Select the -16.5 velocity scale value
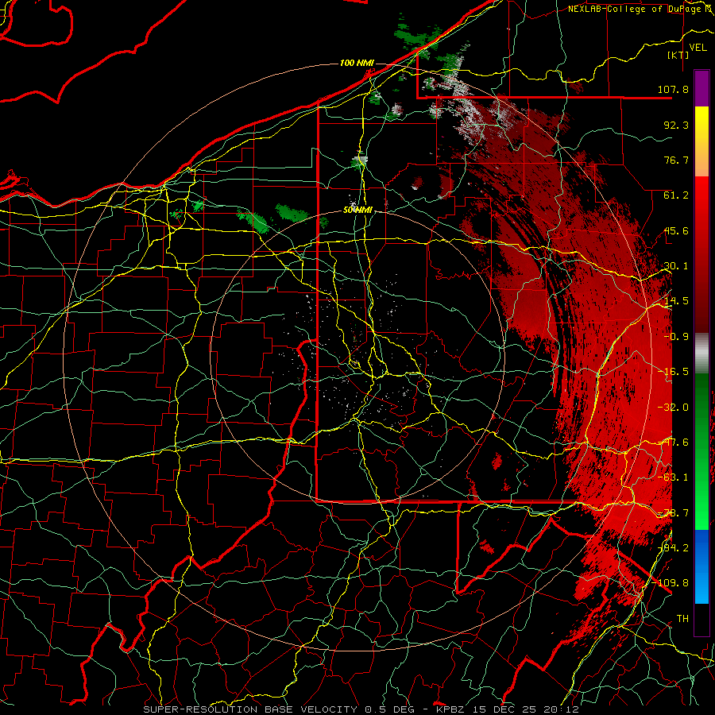 click(x=673, y=372)
